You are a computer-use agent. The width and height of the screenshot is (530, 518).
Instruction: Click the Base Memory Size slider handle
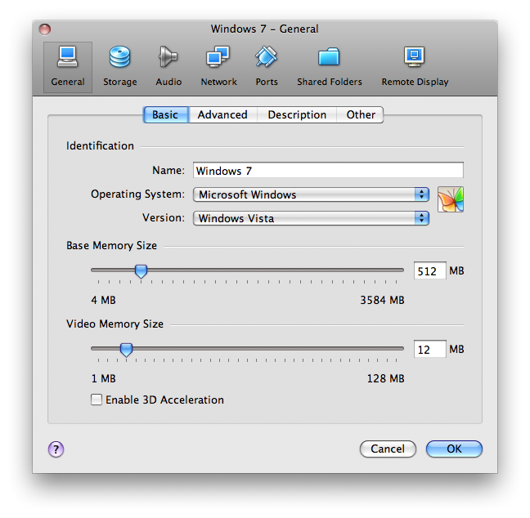141,271
